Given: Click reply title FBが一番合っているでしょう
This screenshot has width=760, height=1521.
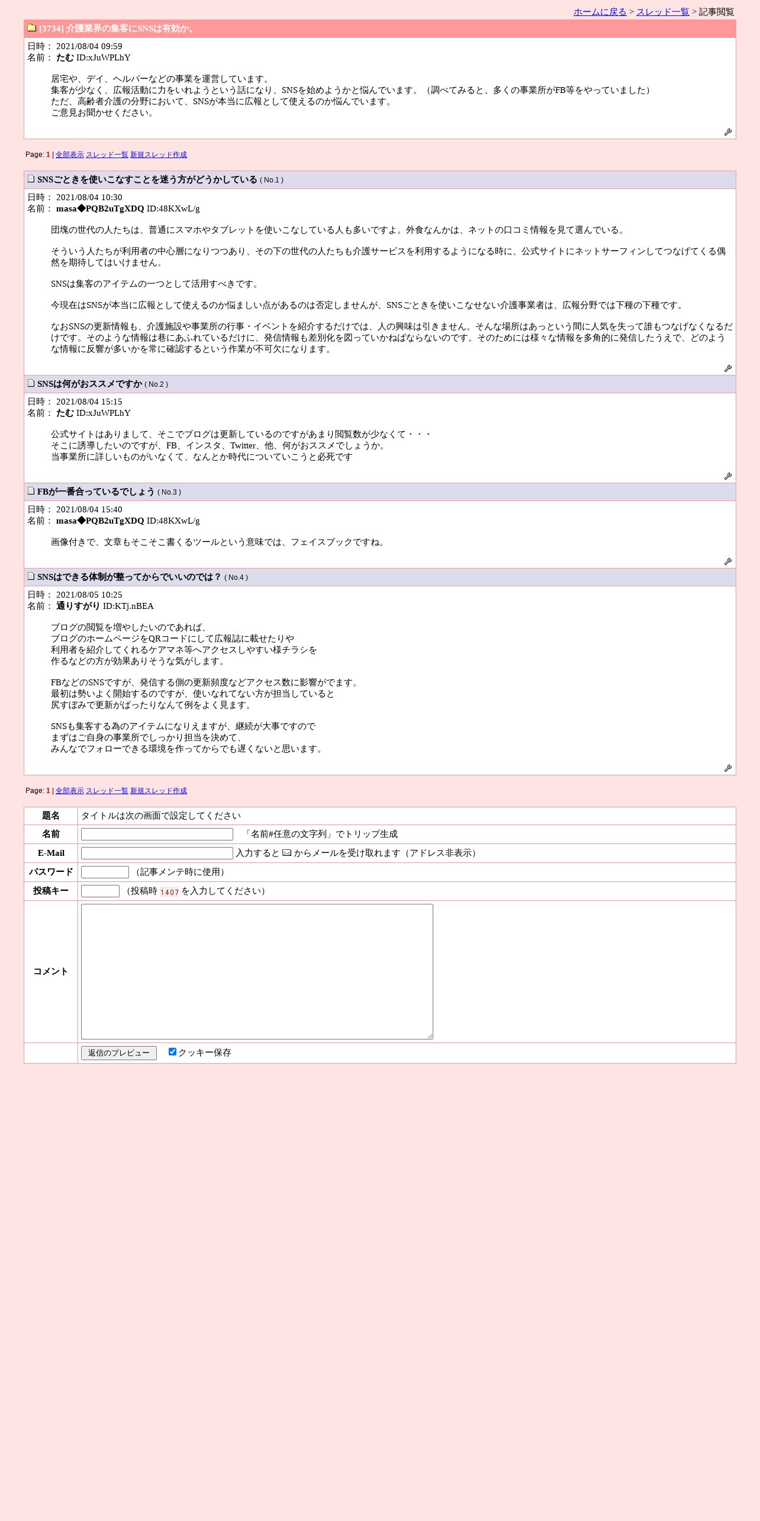Looking at the screenshot, I should (x=96, y=492).
